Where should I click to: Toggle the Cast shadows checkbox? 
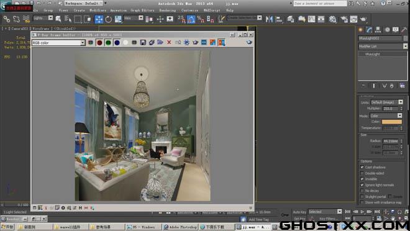[x=362, y=167]
